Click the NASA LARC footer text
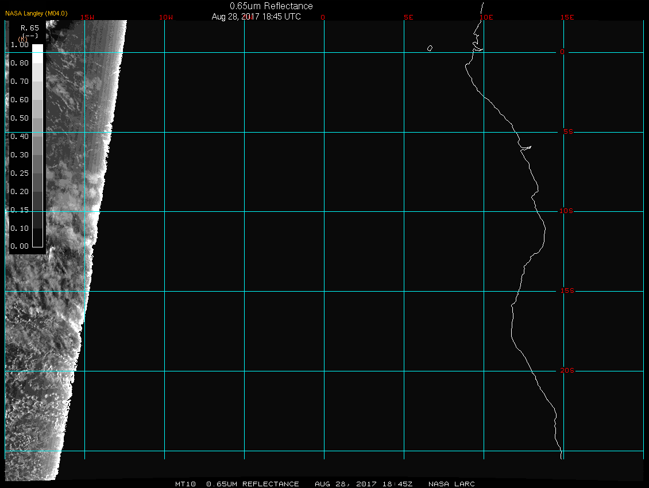 tap(451, 484)
